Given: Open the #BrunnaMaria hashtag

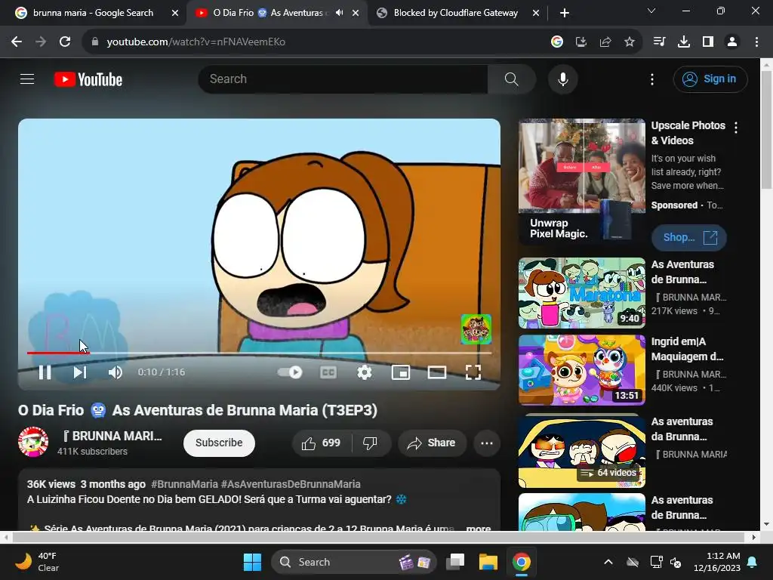Looking at the screenshot, I should pos(184,484).
